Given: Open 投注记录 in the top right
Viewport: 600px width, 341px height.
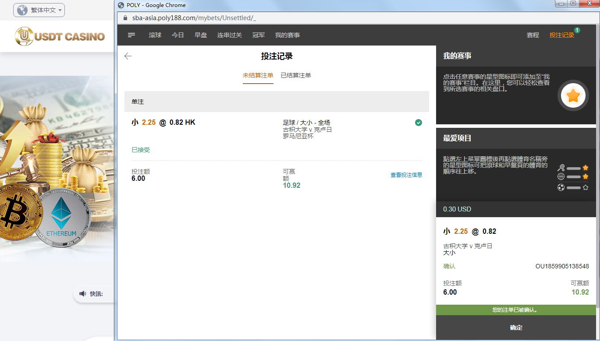Looking at the screenshot, I should click(561, 35).
